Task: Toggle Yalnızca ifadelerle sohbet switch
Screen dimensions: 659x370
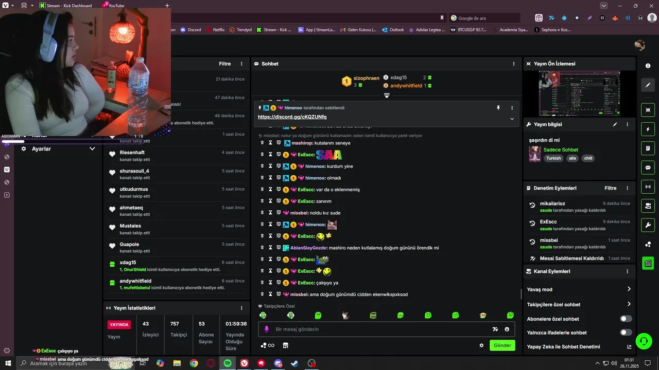Action: [626, 332]
